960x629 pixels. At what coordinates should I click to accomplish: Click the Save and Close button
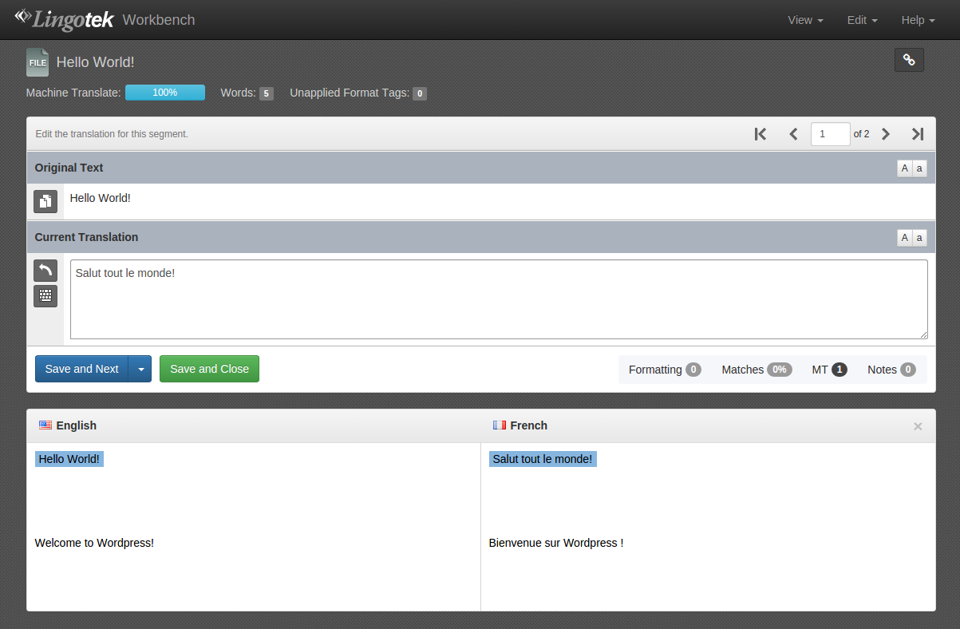(209, 369)
